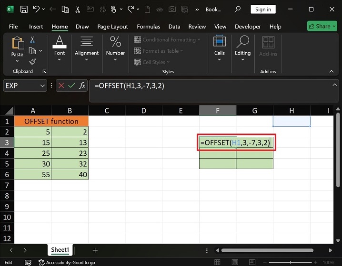Open the search magnifier in the title bar

(x=237, y=9)
